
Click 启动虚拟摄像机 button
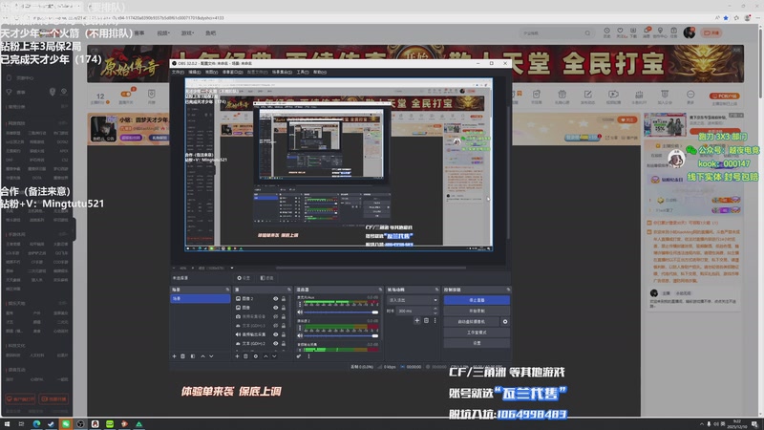point(471,322)
